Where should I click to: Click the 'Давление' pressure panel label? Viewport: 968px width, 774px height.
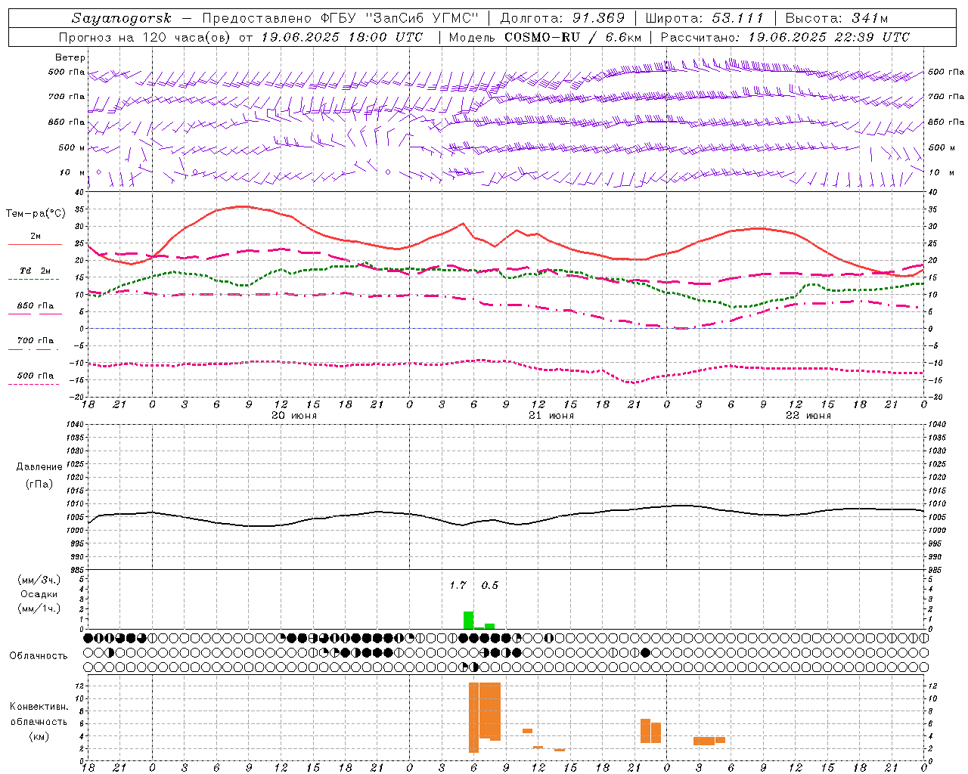click(39, 467)
